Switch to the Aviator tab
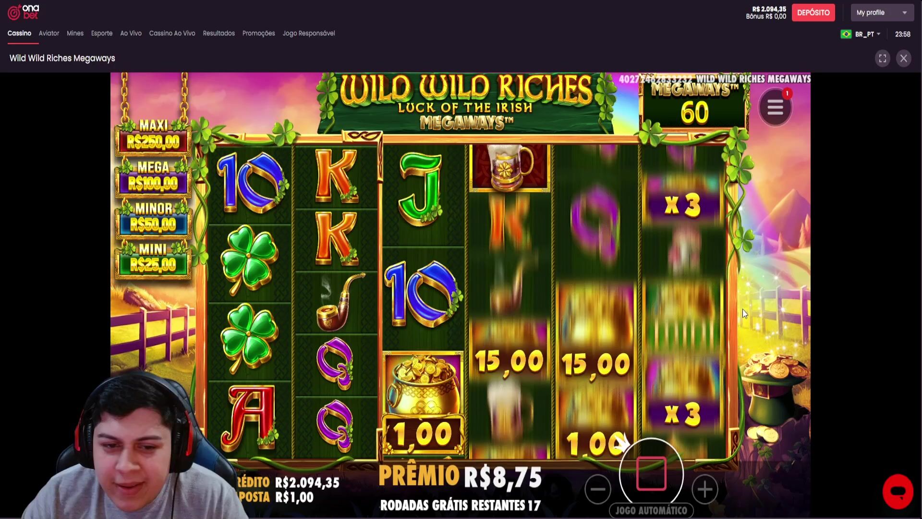 pyautogui.click(x=49, y=33)
